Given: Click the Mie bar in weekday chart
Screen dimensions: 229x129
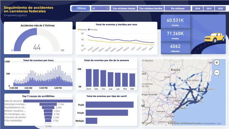Looking at the screenshot, I should pyautogui.click(x=125, y=80).
